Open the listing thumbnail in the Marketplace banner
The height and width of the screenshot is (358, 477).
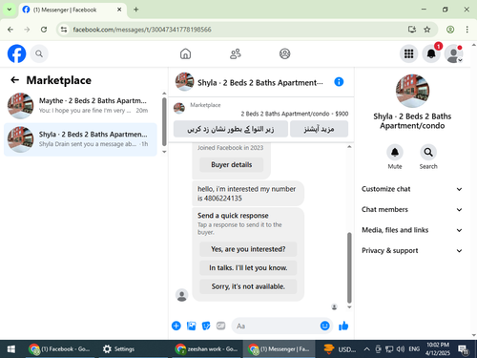point(179,108)
